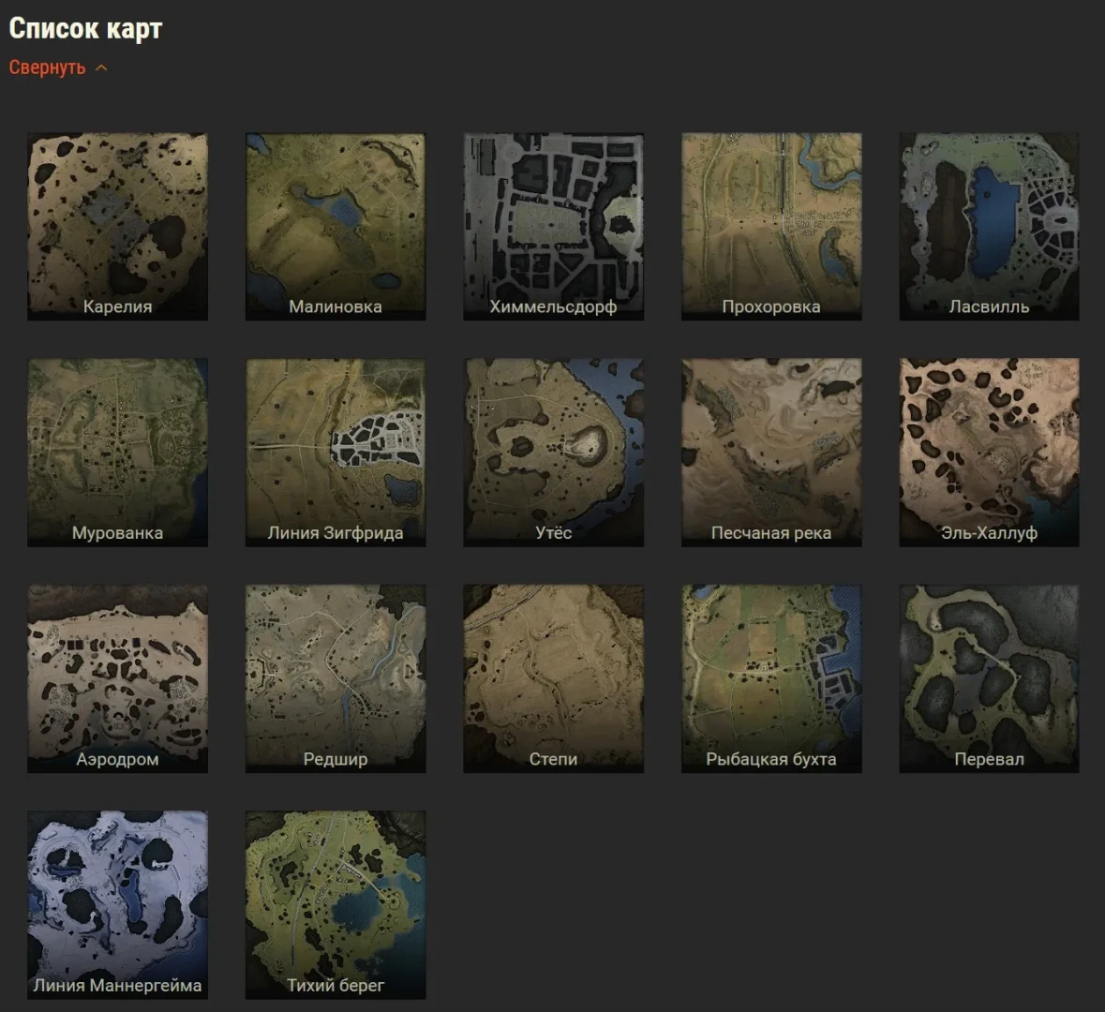Open the Рыбацкая бухта map thumbnail
Screen dimensions: 1105x1012
pyautogui.click(x=771, y=678)
